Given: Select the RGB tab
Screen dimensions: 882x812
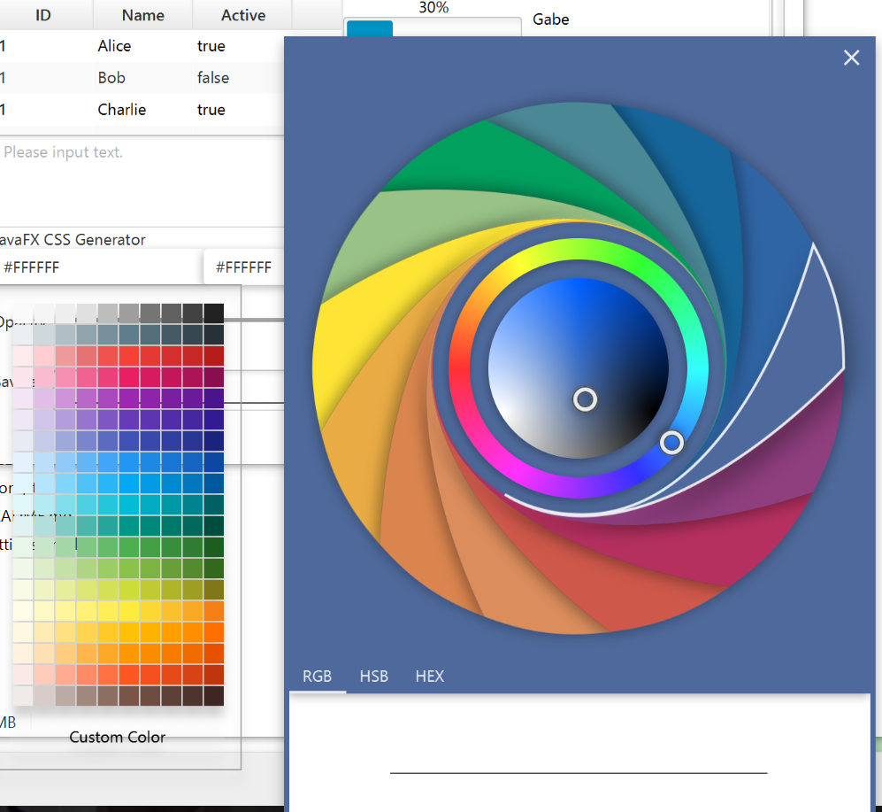Looking at the screenshot, I should pos(318,676).
